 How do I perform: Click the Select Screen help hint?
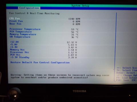127,68
